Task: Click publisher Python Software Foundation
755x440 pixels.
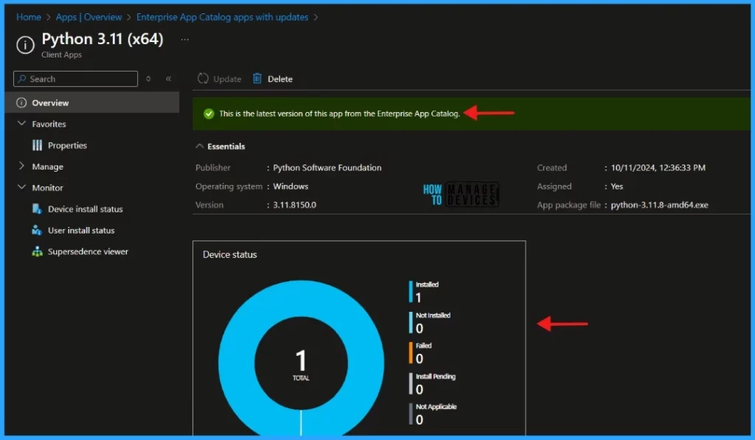Action: point(327,167)
